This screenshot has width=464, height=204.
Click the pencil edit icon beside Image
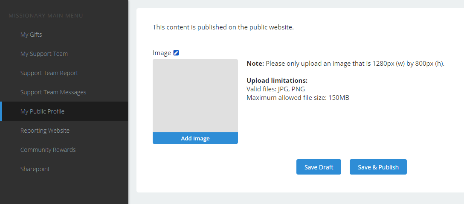pos(176,53)
